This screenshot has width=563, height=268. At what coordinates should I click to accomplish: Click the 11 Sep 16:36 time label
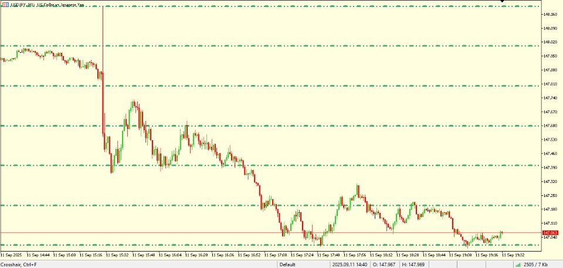[223, 255]
